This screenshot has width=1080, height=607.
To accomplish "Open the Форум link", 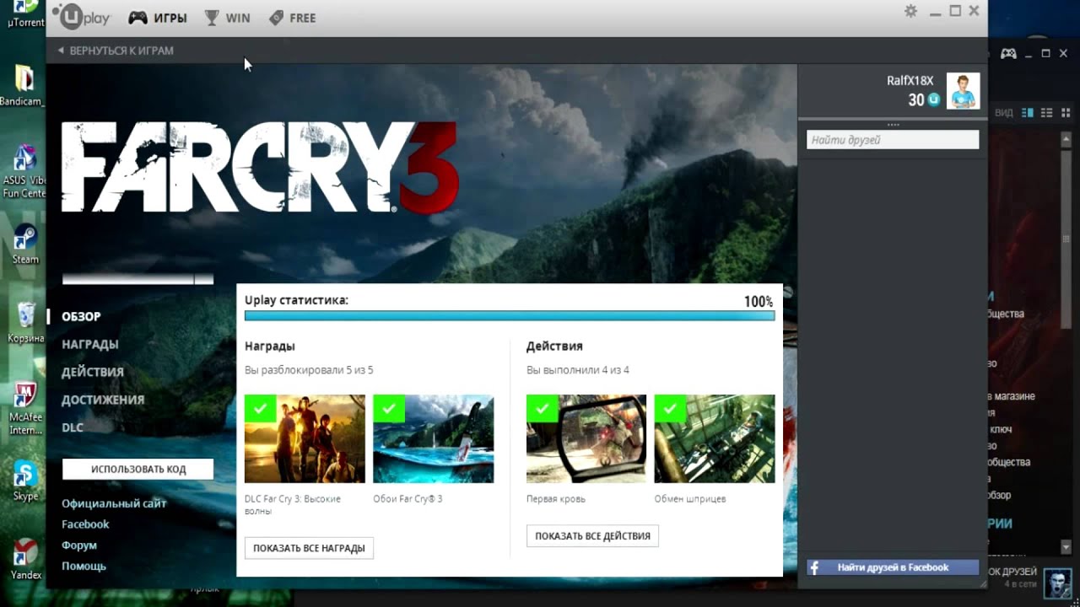I will click(78, 545).
